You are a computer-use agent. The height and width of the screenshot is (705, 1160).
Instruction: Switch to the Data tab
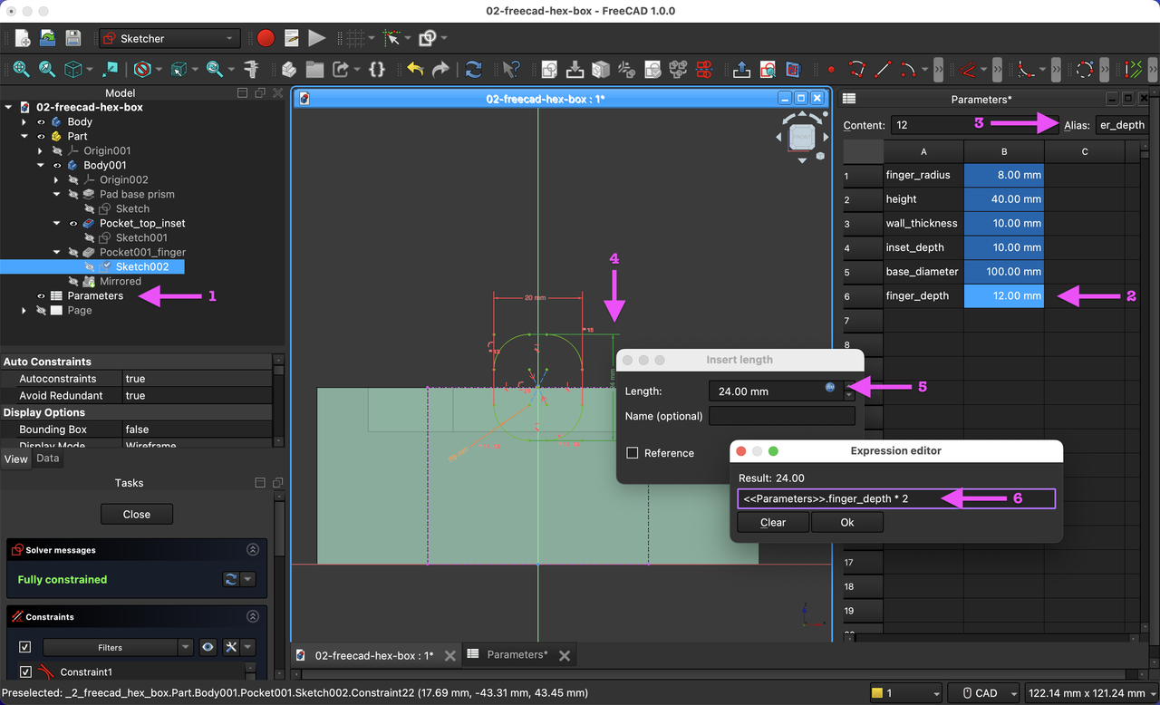pos(48,459)
